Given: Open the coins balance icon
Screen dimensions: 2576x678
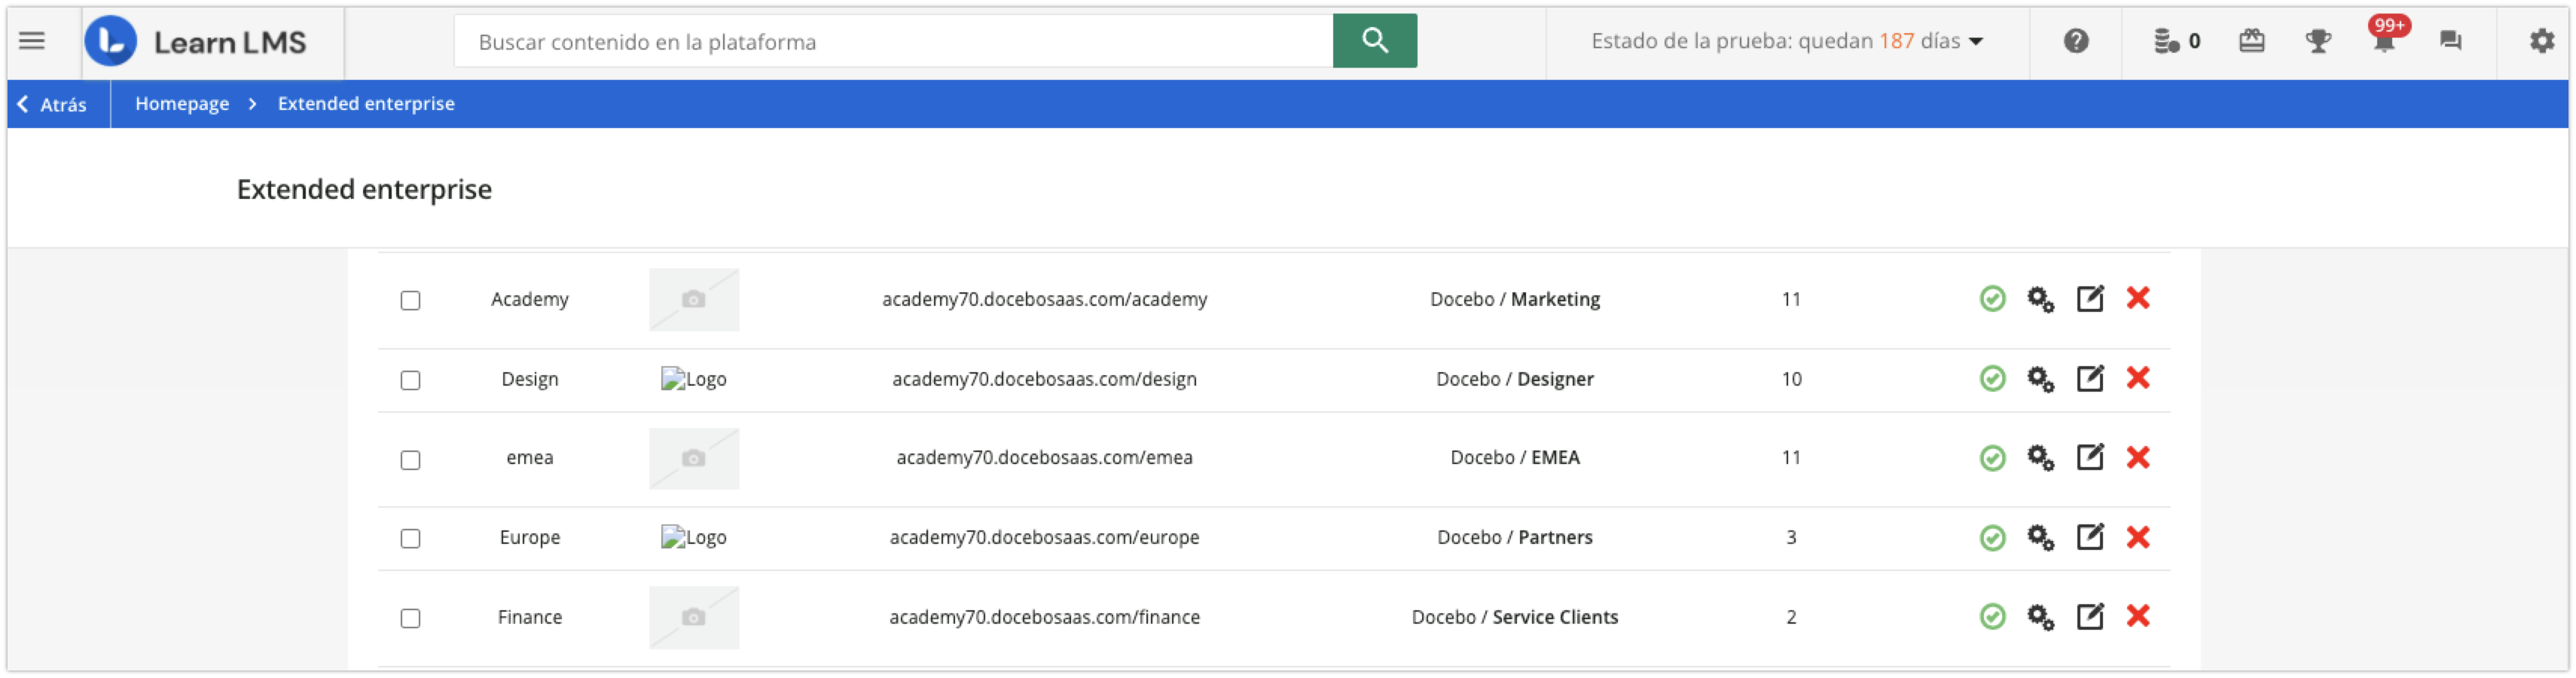Looking at the screenshot, I should click(x=2167, y=41).
